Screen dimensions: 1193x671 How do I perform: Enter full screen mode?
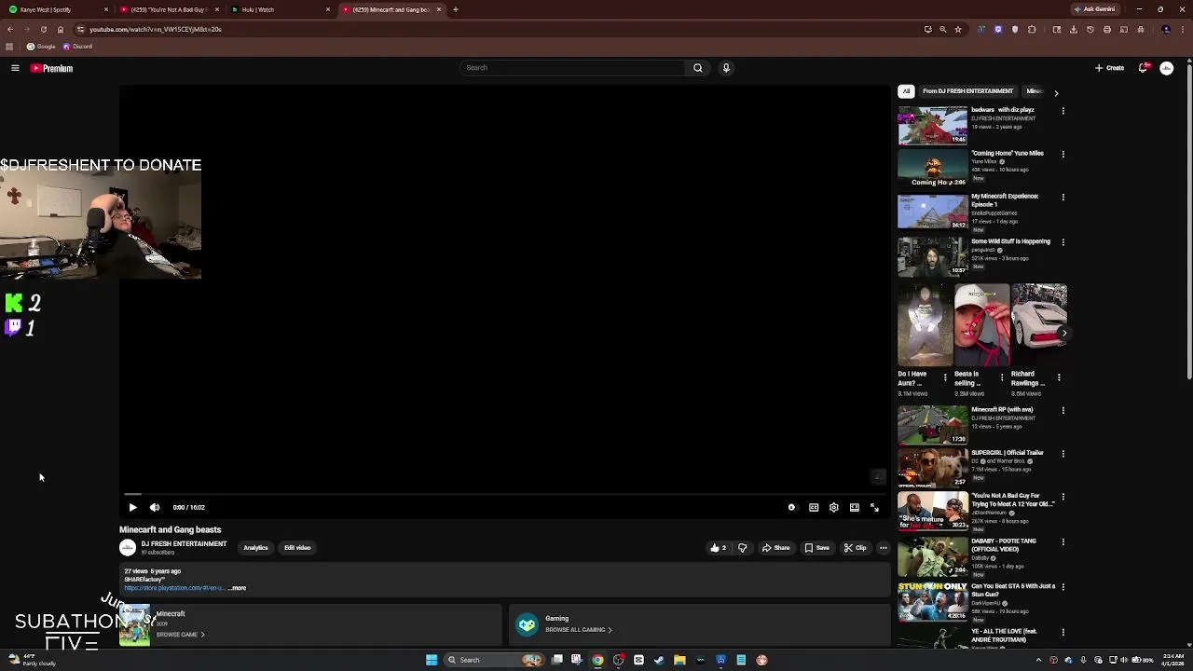pos(874,507)
